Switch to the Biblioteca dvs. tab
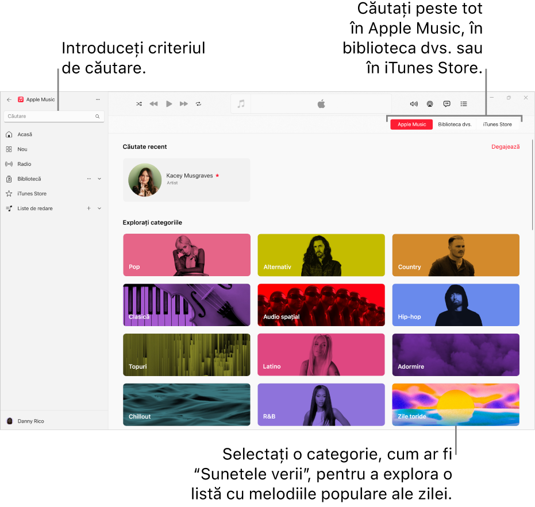The height and width of the screenshot is (507, 535). [454, 124]
